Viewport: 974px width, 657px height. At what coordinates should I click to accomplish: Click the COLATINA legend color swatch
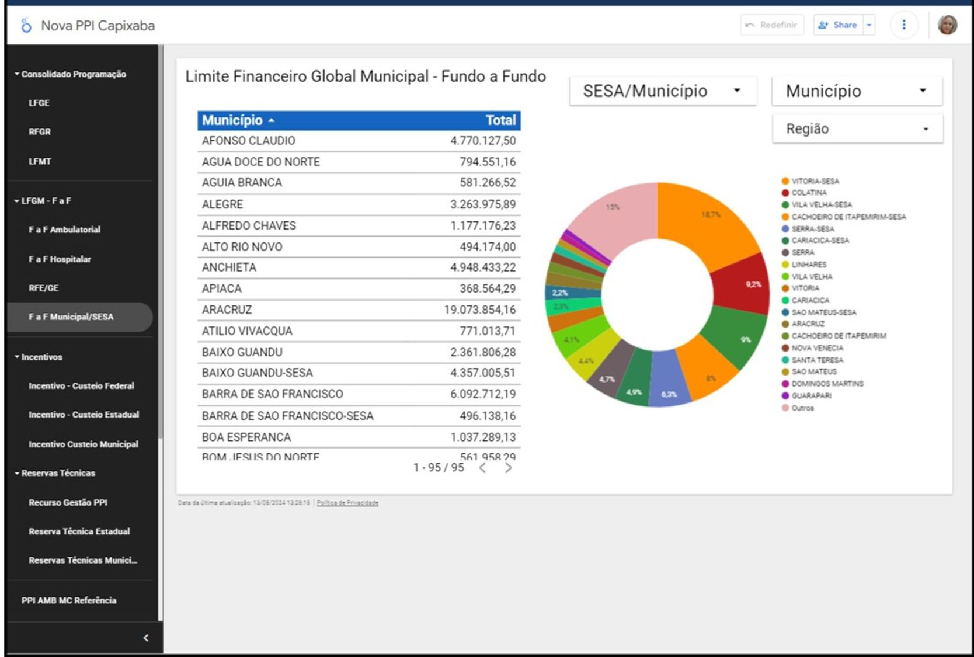coord(785,193)
